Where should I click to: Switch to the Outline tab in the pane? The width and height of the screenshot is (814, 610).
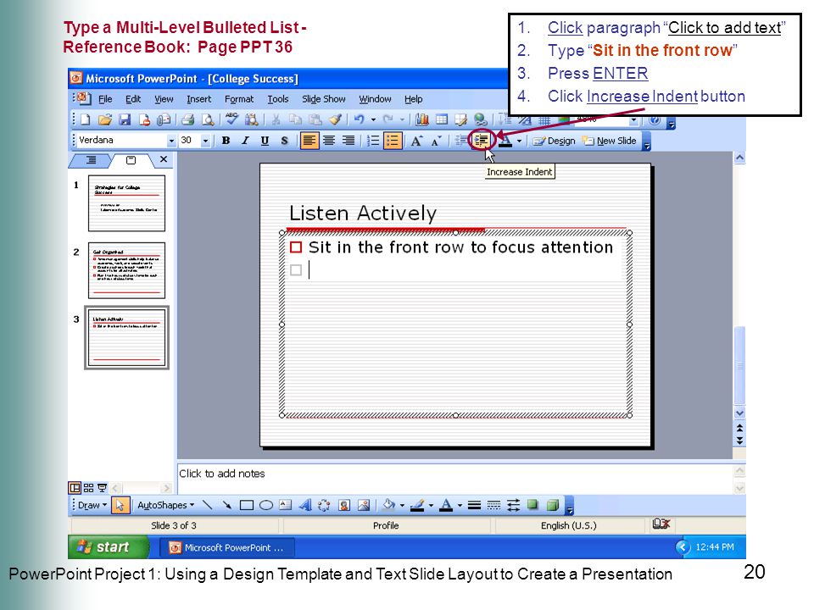[91, 160]
